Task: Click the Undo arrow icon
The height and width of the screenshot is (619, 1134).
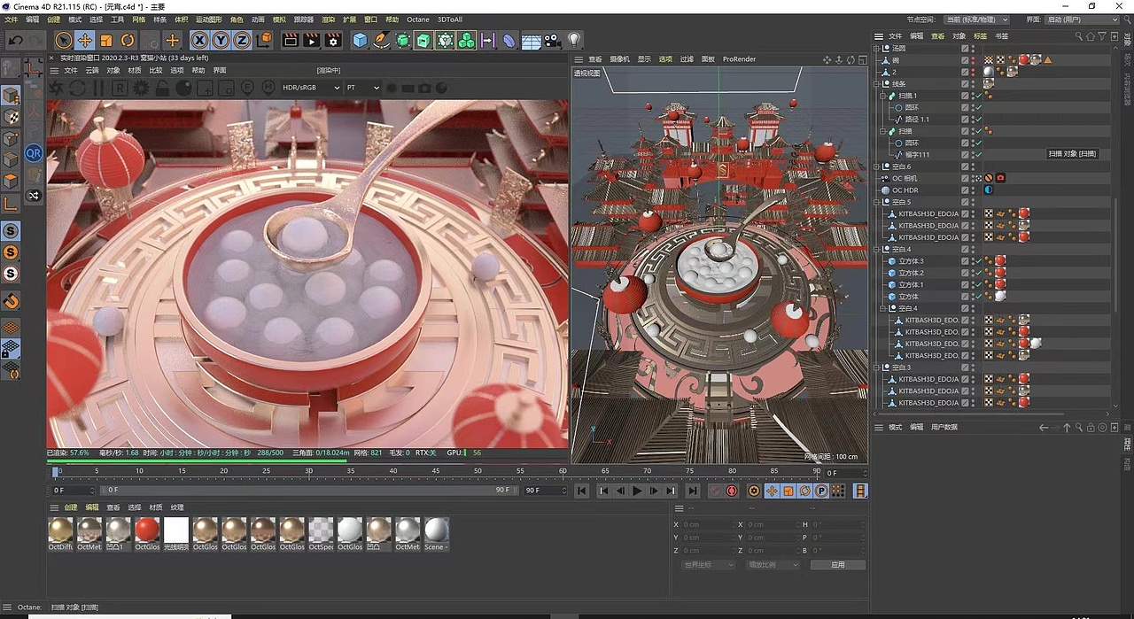Action: [x=15, y=40]
